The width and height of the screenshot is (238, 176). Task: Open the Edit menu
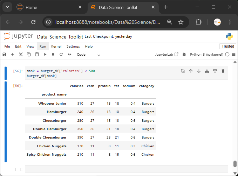click(x=18, y=46)
